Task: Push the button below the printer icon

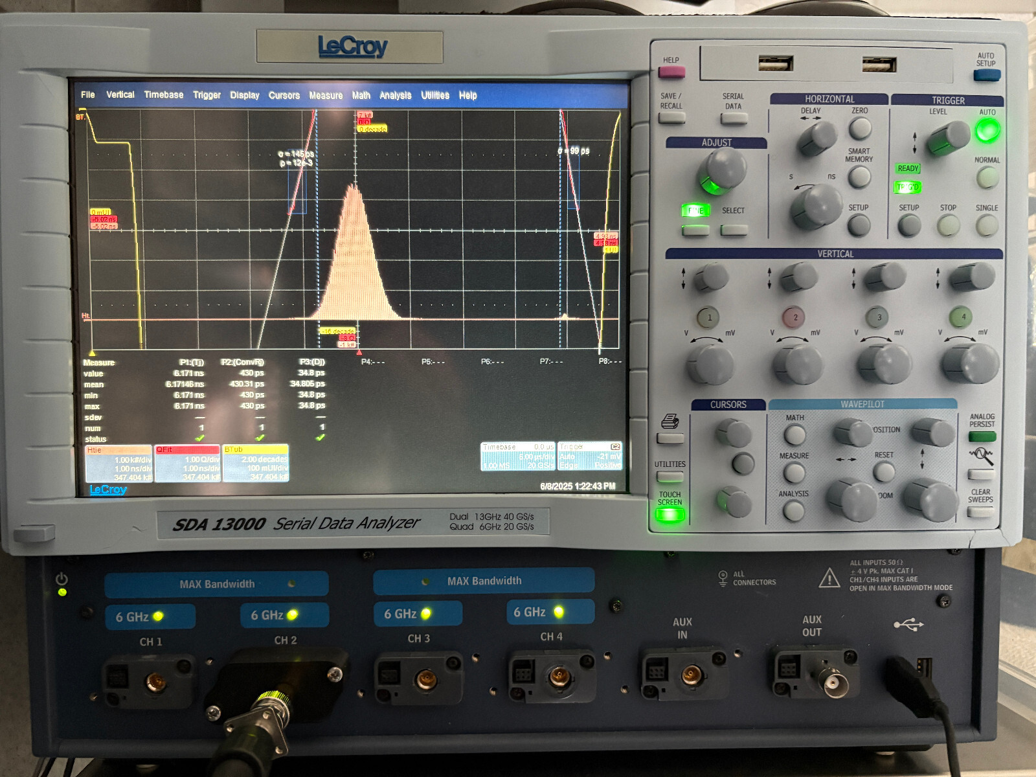Action: pos(670,438)
